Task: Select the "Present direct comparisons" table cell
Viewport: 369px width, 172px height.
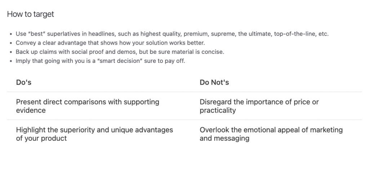Action: (x=88, y=106)
